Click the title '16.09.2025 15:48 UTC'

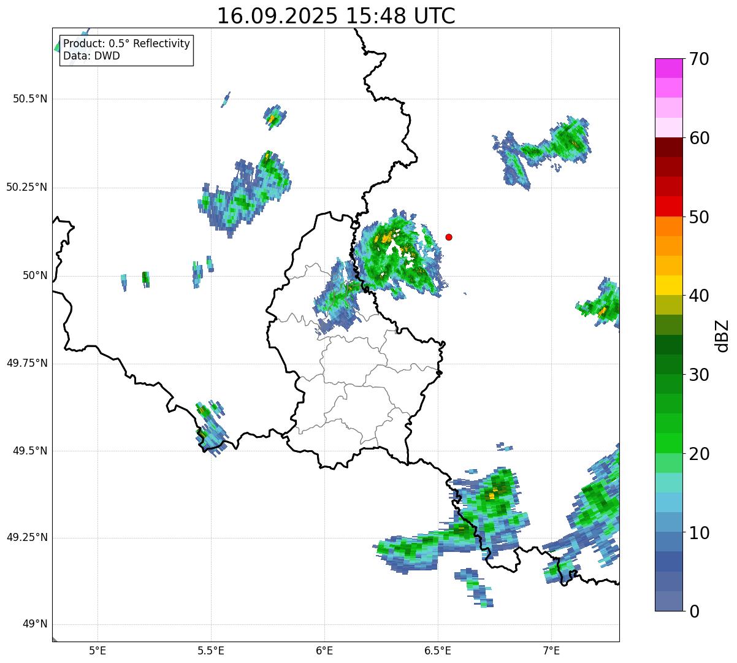coord(336,16)
